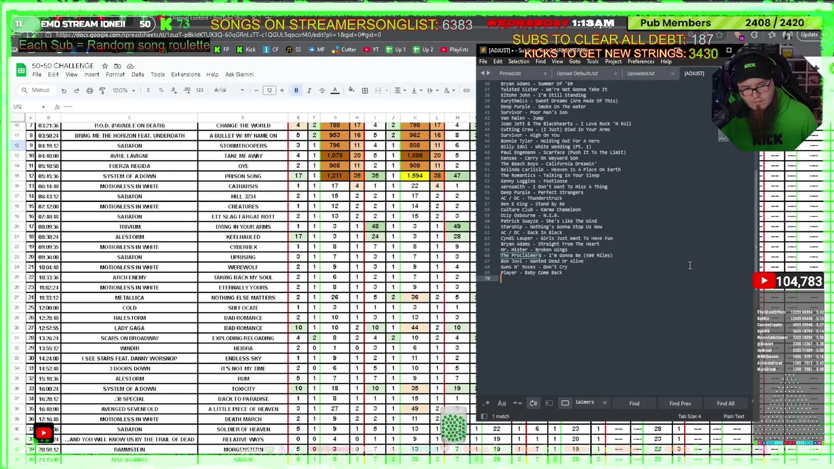Screen dimensions: 834x469
Task: Undo last action in Sheets toolbar
Action: [x=64, y=91]
